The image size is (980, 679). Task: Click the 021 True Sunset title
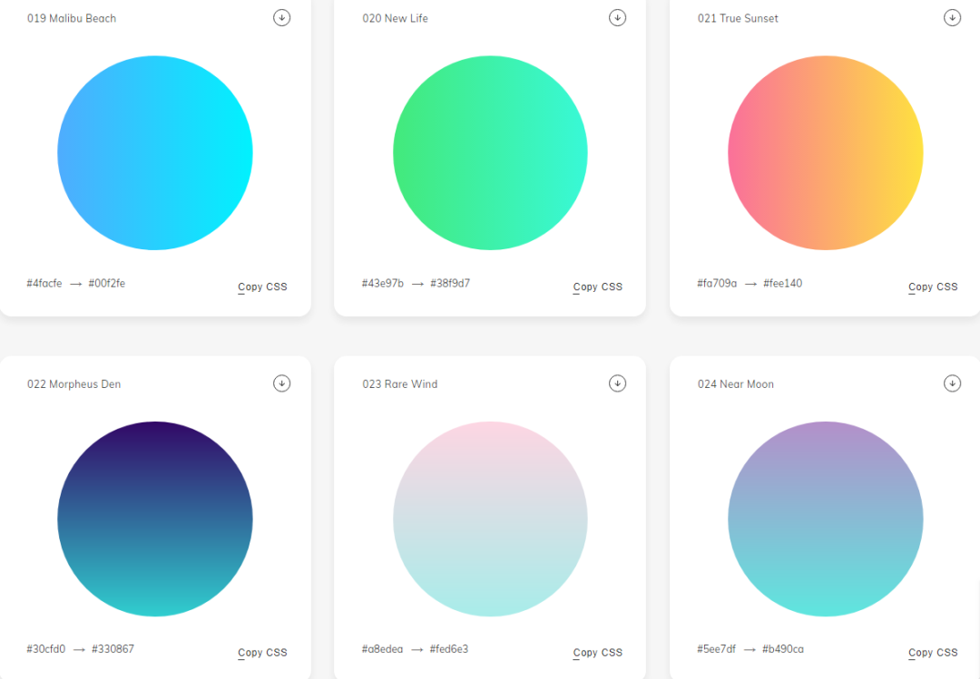point(738,19)
